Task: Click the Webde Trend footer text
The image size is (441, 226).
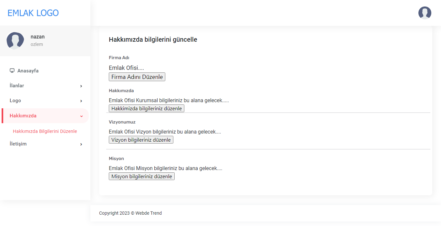Action: tap(149, 213)
